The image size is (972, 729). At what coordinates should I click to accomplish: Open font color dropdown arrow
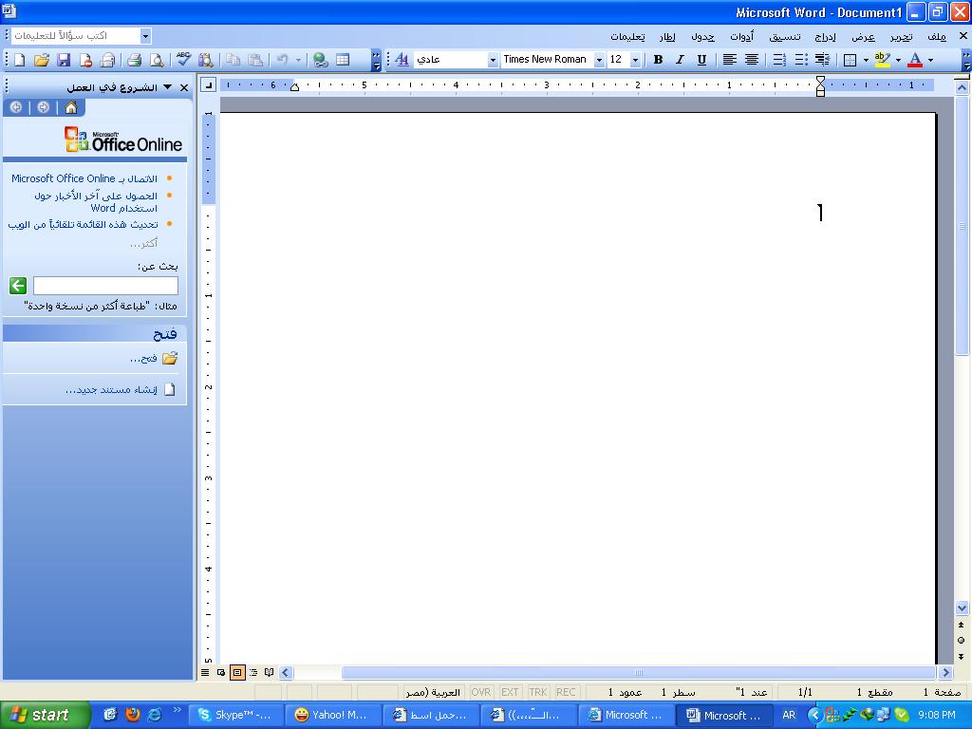[930, 60]
